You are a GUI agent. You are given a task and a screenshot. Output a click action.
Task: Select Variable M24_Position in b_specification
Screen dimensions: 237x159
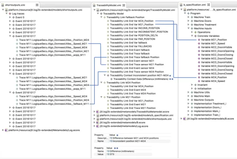(214, 77)
